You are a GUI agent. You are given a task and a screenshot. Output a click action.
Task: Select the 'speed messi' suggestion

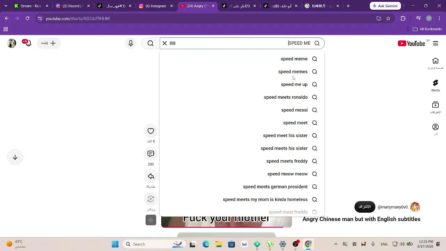(x=242, y=110)
